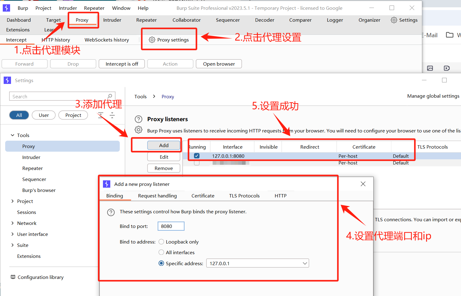Click the Action button
This screenshot has height=296, width=461.
coord(170,64)
